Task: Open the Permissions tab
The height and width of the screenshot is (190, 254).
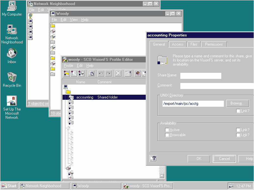Action: click(214, 44)
